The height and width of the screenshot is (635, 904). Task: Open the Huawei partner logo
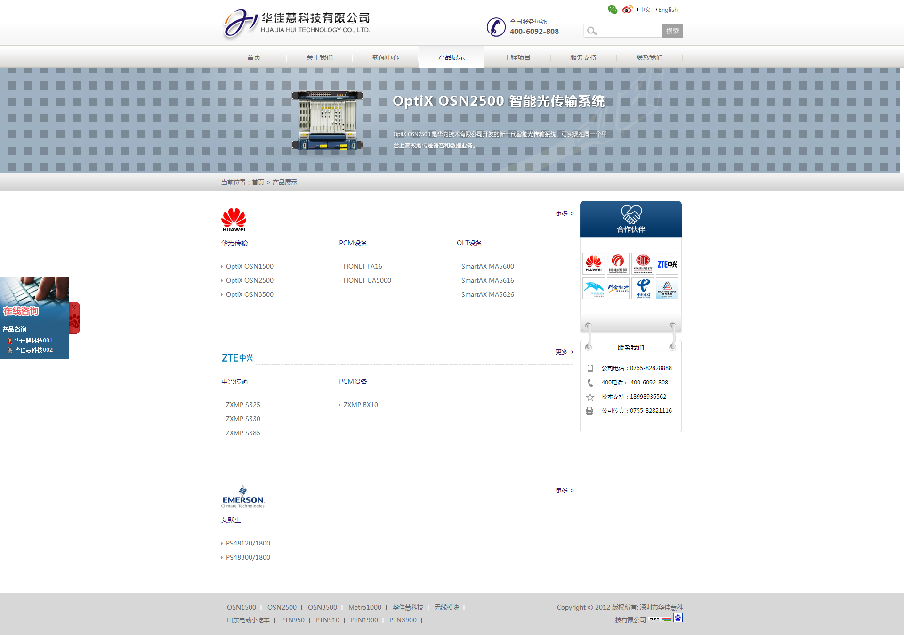coord(593,264)
